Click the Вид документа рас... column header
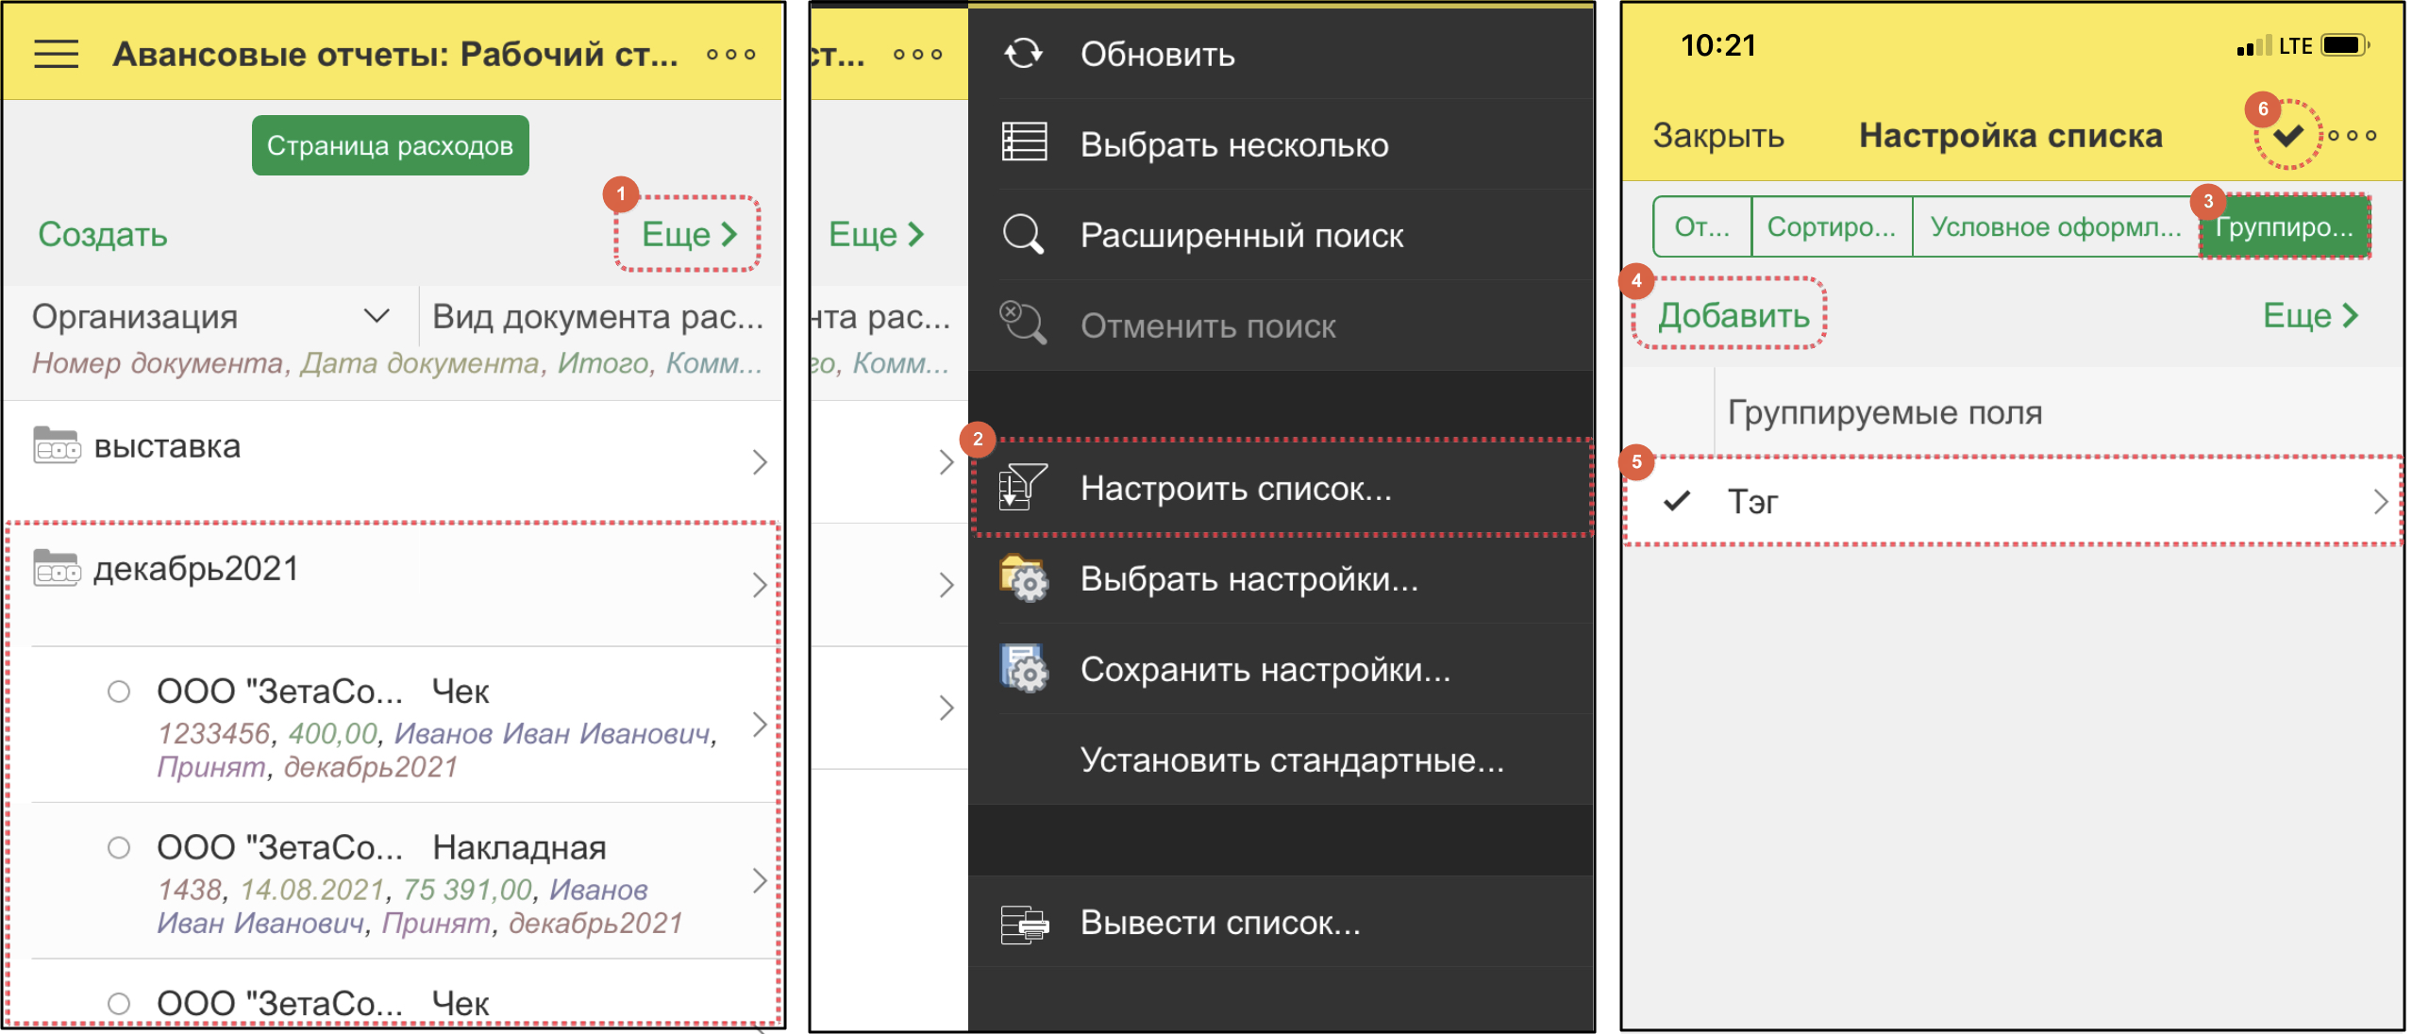Image resolution: width=2412 pixels, height=1034 pixels. pyautogui.click(x=598, y=316)
